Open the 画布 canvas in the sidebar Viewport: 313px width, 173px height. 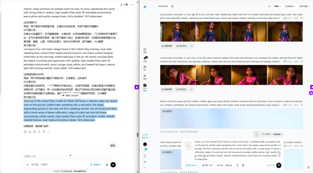[x=145, y=77]
